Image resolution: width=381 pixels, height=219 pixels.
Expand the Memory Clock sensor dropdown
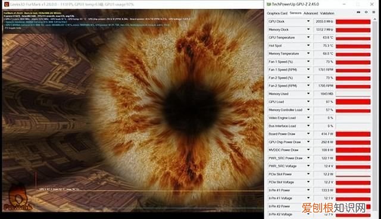tap(308, 29)
